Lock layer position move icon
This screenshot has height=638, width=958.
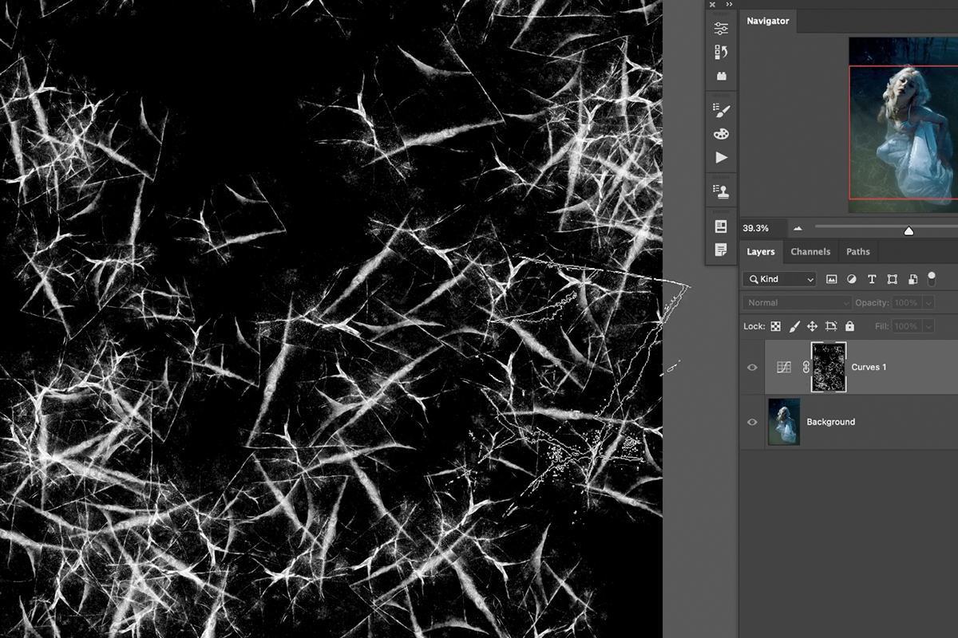click(x=812, y=326)
